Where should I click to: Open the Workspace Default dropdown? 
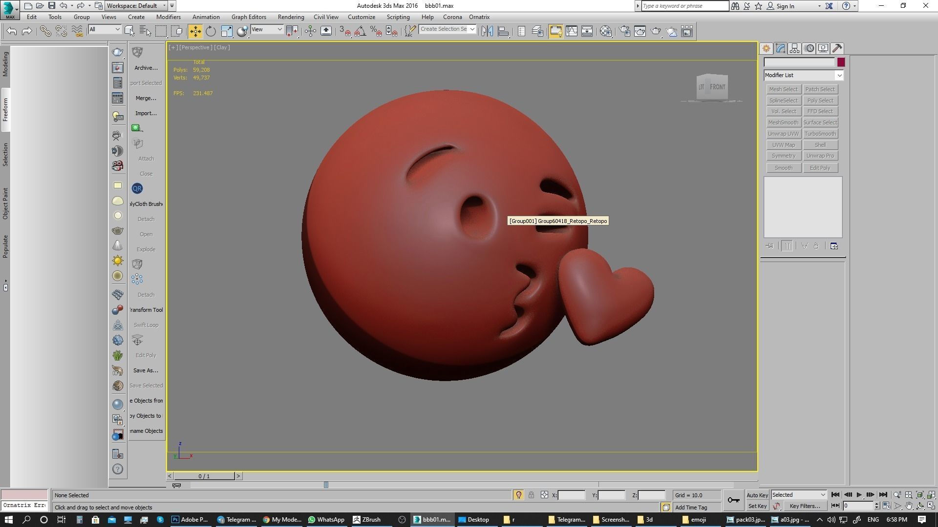pyautogui.click(x=136, y=6)
